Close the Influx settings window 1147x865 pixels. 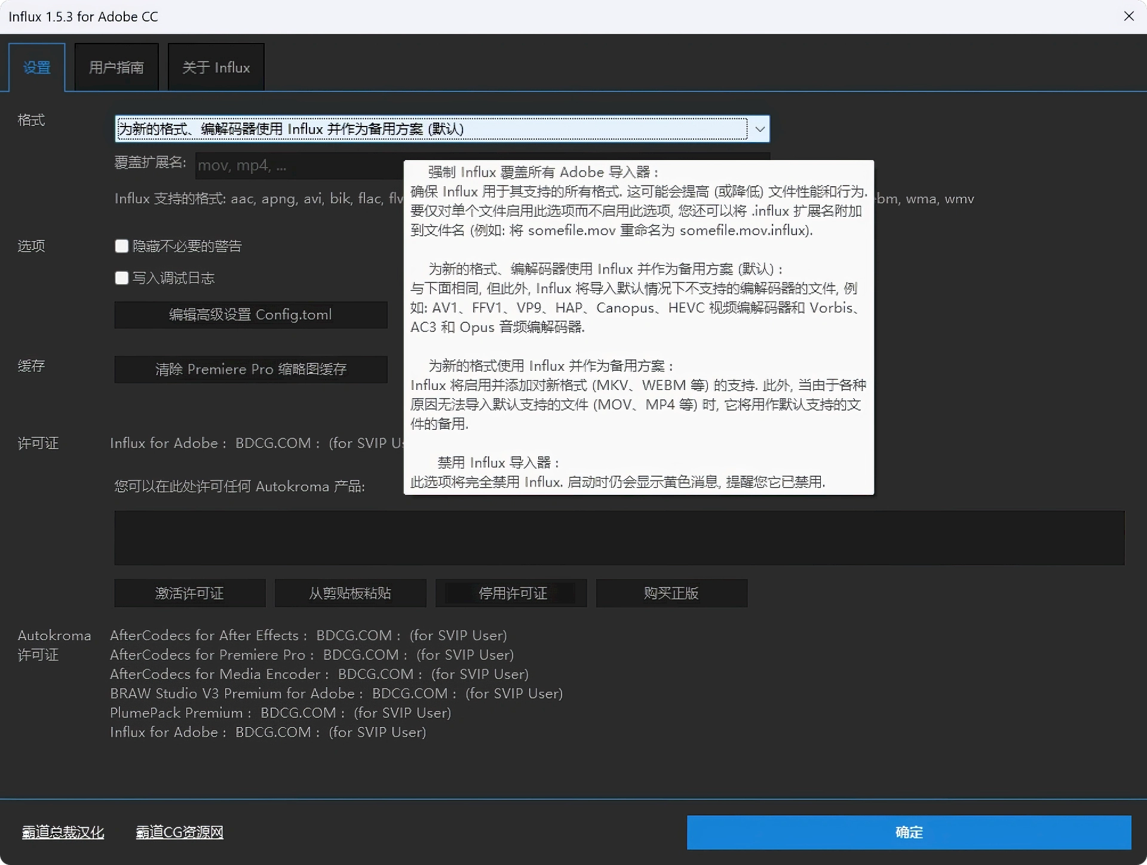click(1128, 16)
